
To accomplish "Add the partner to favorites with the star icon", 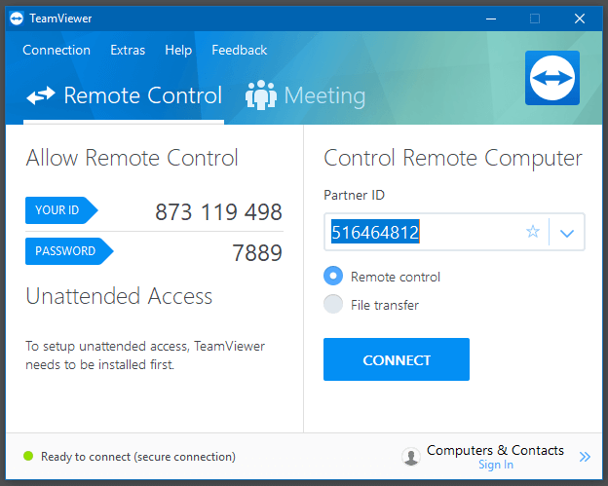I will click(x=533, y=232).
